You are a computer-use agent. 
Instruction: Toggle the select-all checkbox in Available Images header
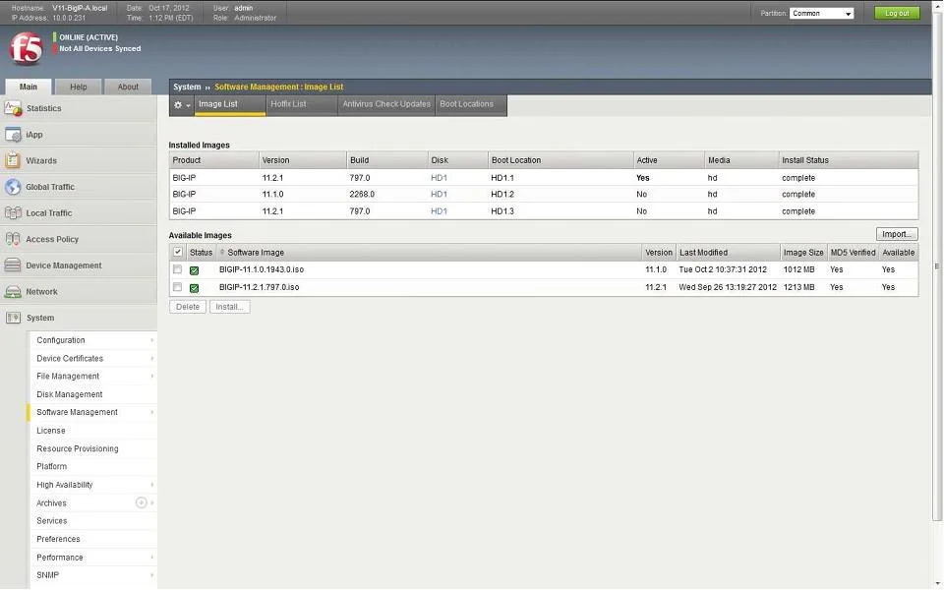[178, 252]
